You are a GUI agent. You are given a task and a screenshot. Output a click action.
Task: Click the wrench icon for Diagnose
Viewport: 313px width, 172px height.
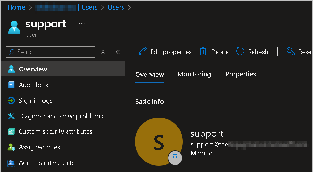click(11, 116)
